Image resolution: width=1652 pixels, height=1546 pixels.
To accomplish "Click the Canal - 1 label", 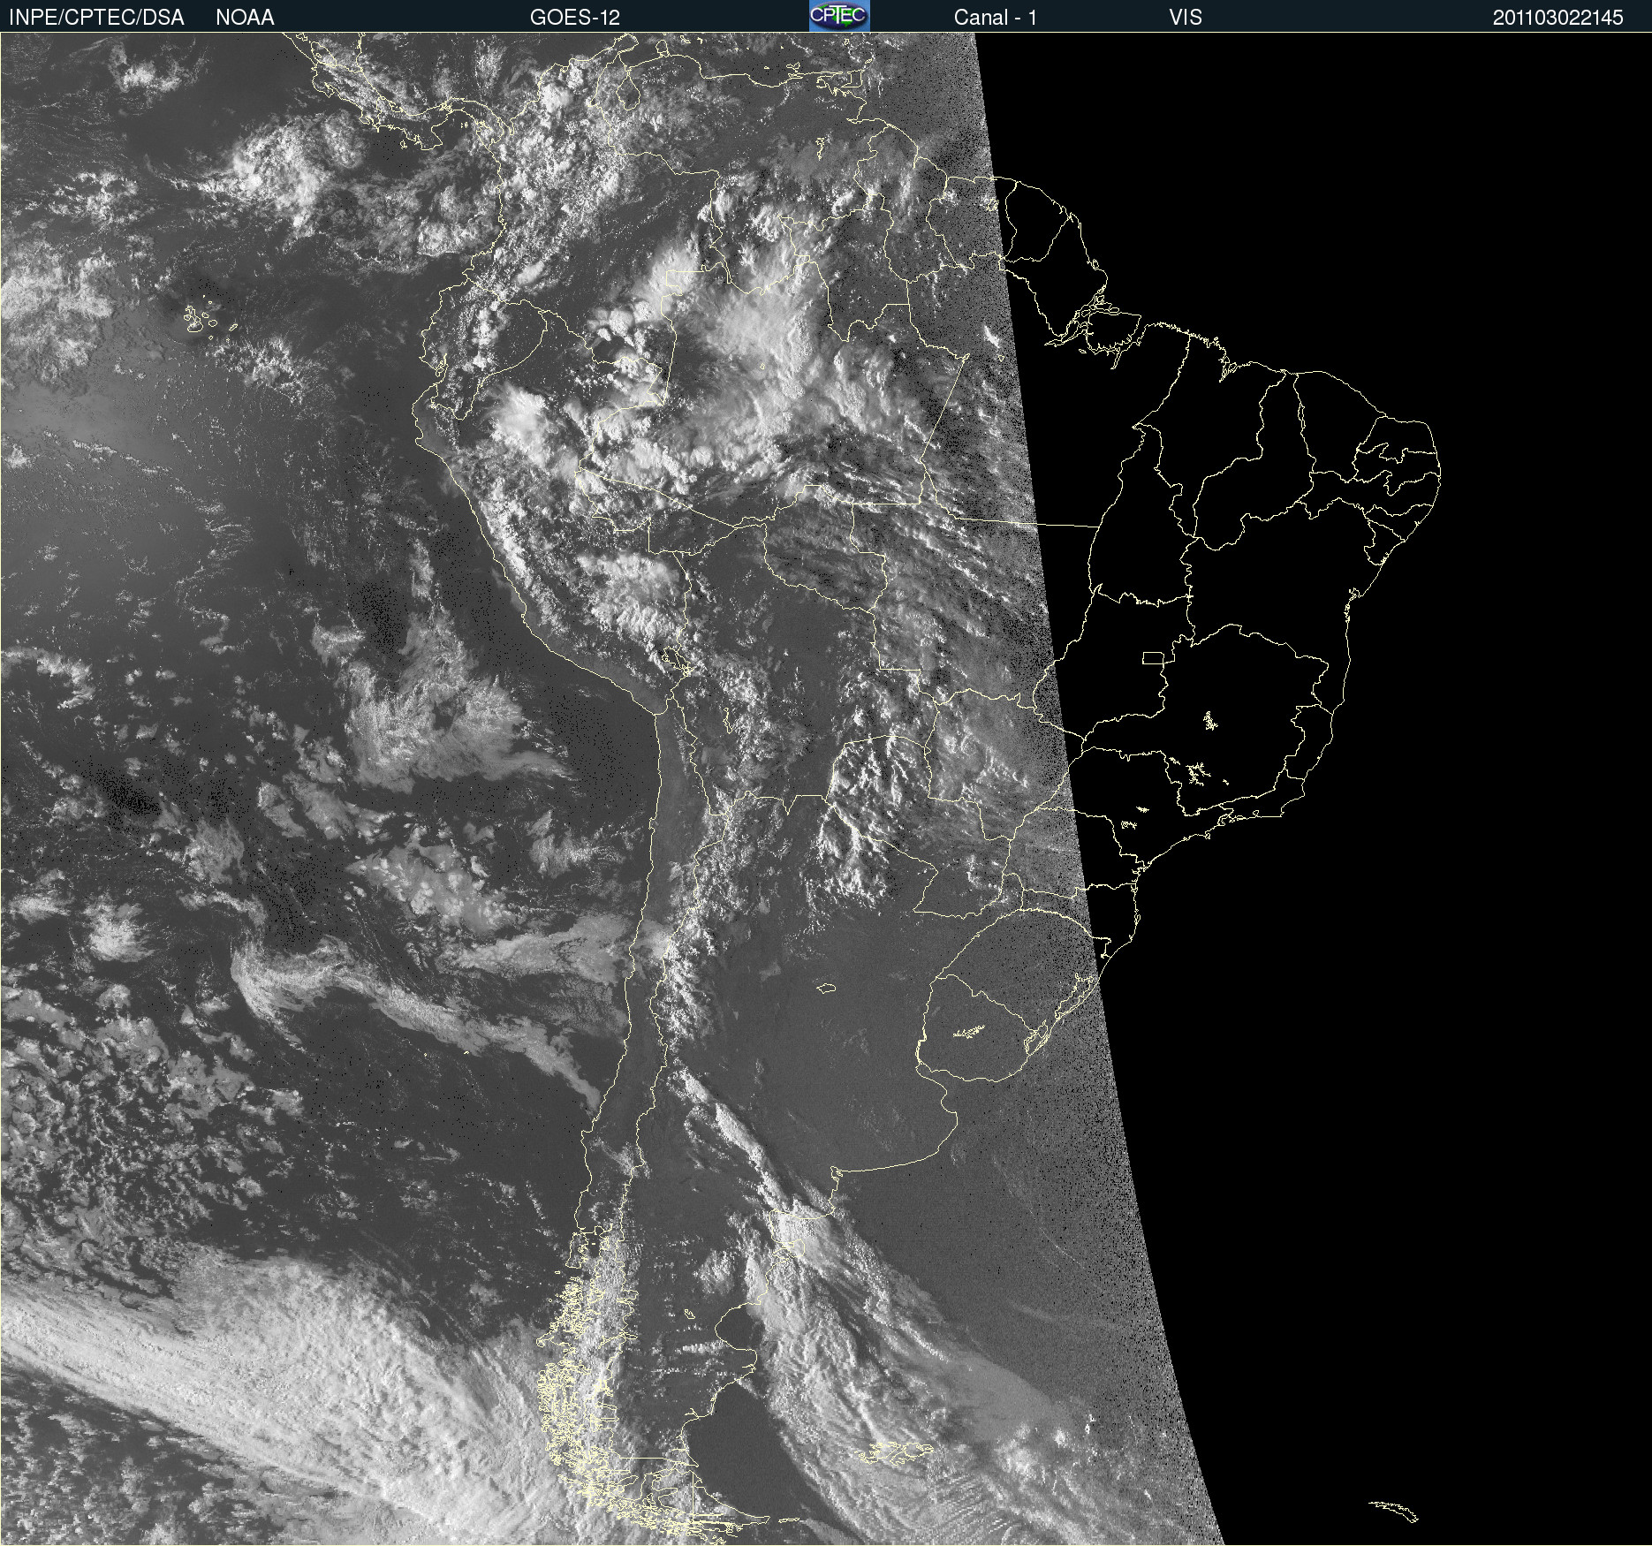I will point(995,18).
